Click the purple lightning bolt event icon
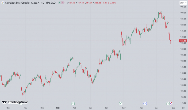Image resolution: width=188 pixels, height=110 pixels. (171, 103)
